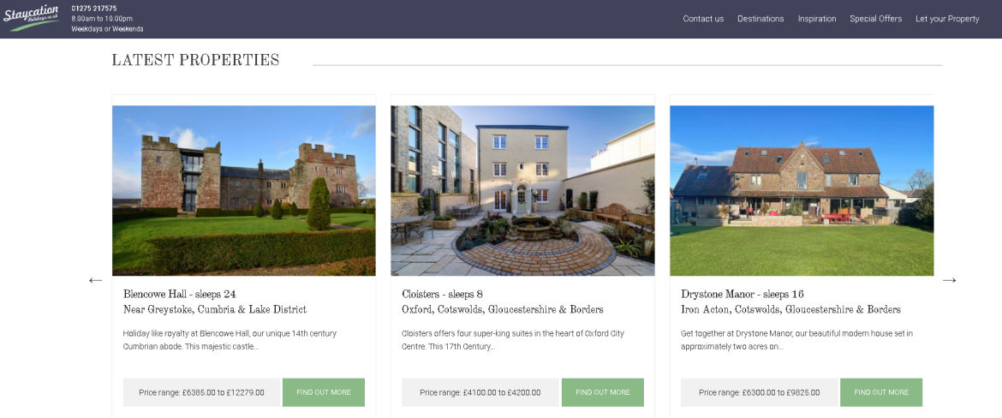Open the Drystone Manor house photo
Viewport: 1002px width, 418px height.
(802, 190)
